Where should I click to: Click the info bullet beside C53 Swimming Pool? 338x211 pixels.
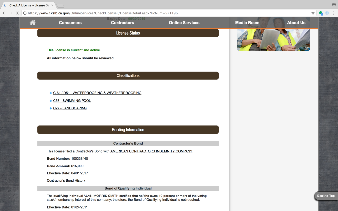click(x=51, y=101)
